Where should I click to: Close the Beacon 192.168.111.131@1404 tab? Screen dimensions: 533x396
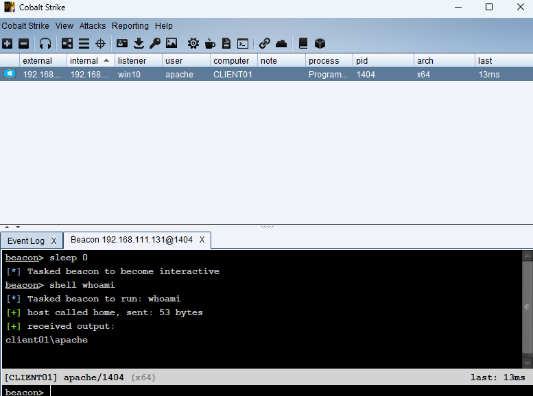point(202,240)
